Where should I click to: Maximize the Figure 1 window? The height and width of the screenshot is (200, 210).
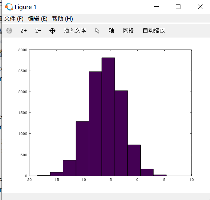pyautogui.click(x=178, y=7)
